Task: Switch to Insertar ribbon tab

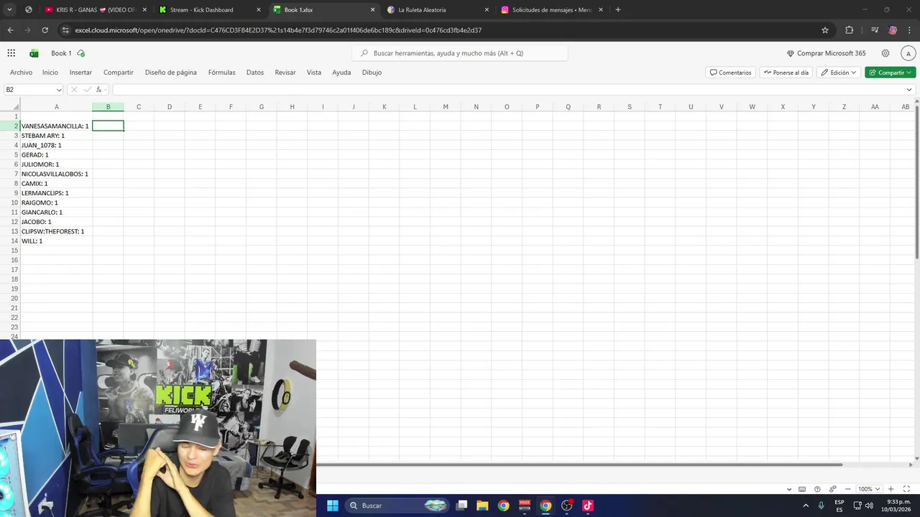Action: [x=80, y=73]
